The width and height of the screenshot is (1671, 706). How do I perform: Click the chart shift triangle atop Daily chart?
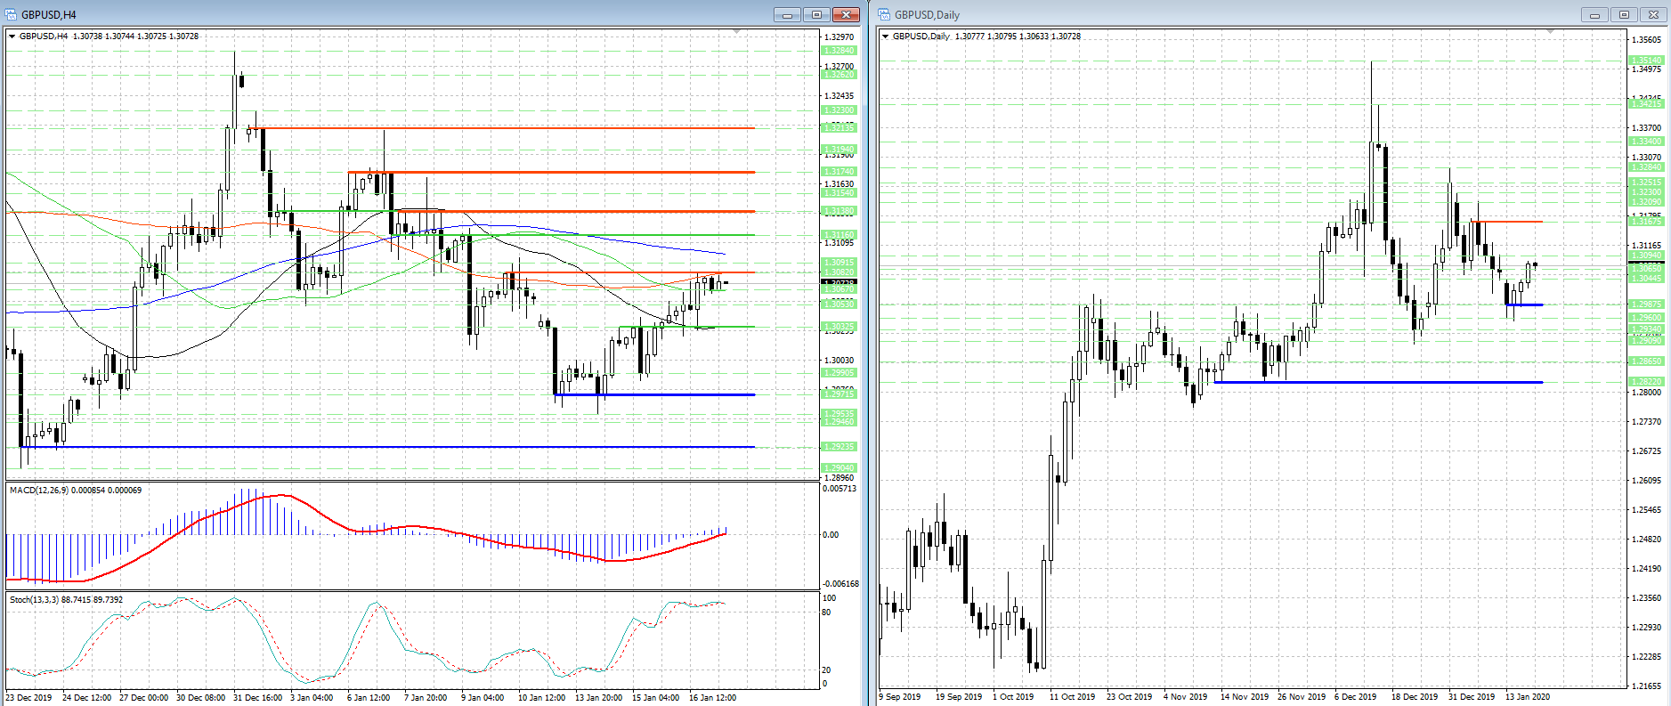click(x=1550, y=32)
